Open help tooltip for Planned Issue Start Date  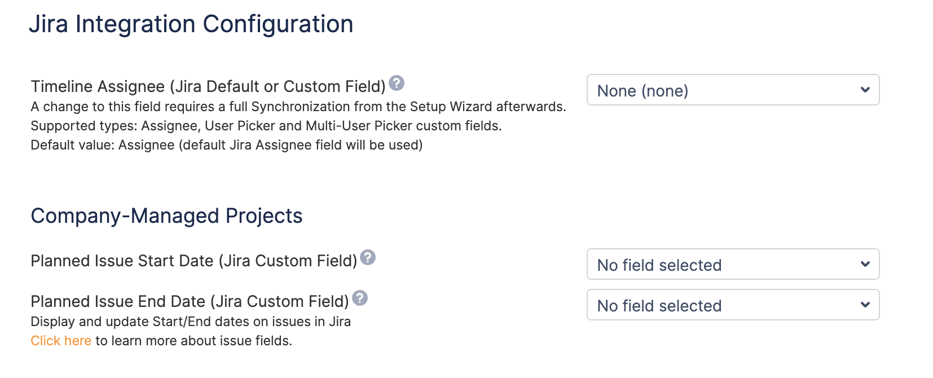point(368,258)
